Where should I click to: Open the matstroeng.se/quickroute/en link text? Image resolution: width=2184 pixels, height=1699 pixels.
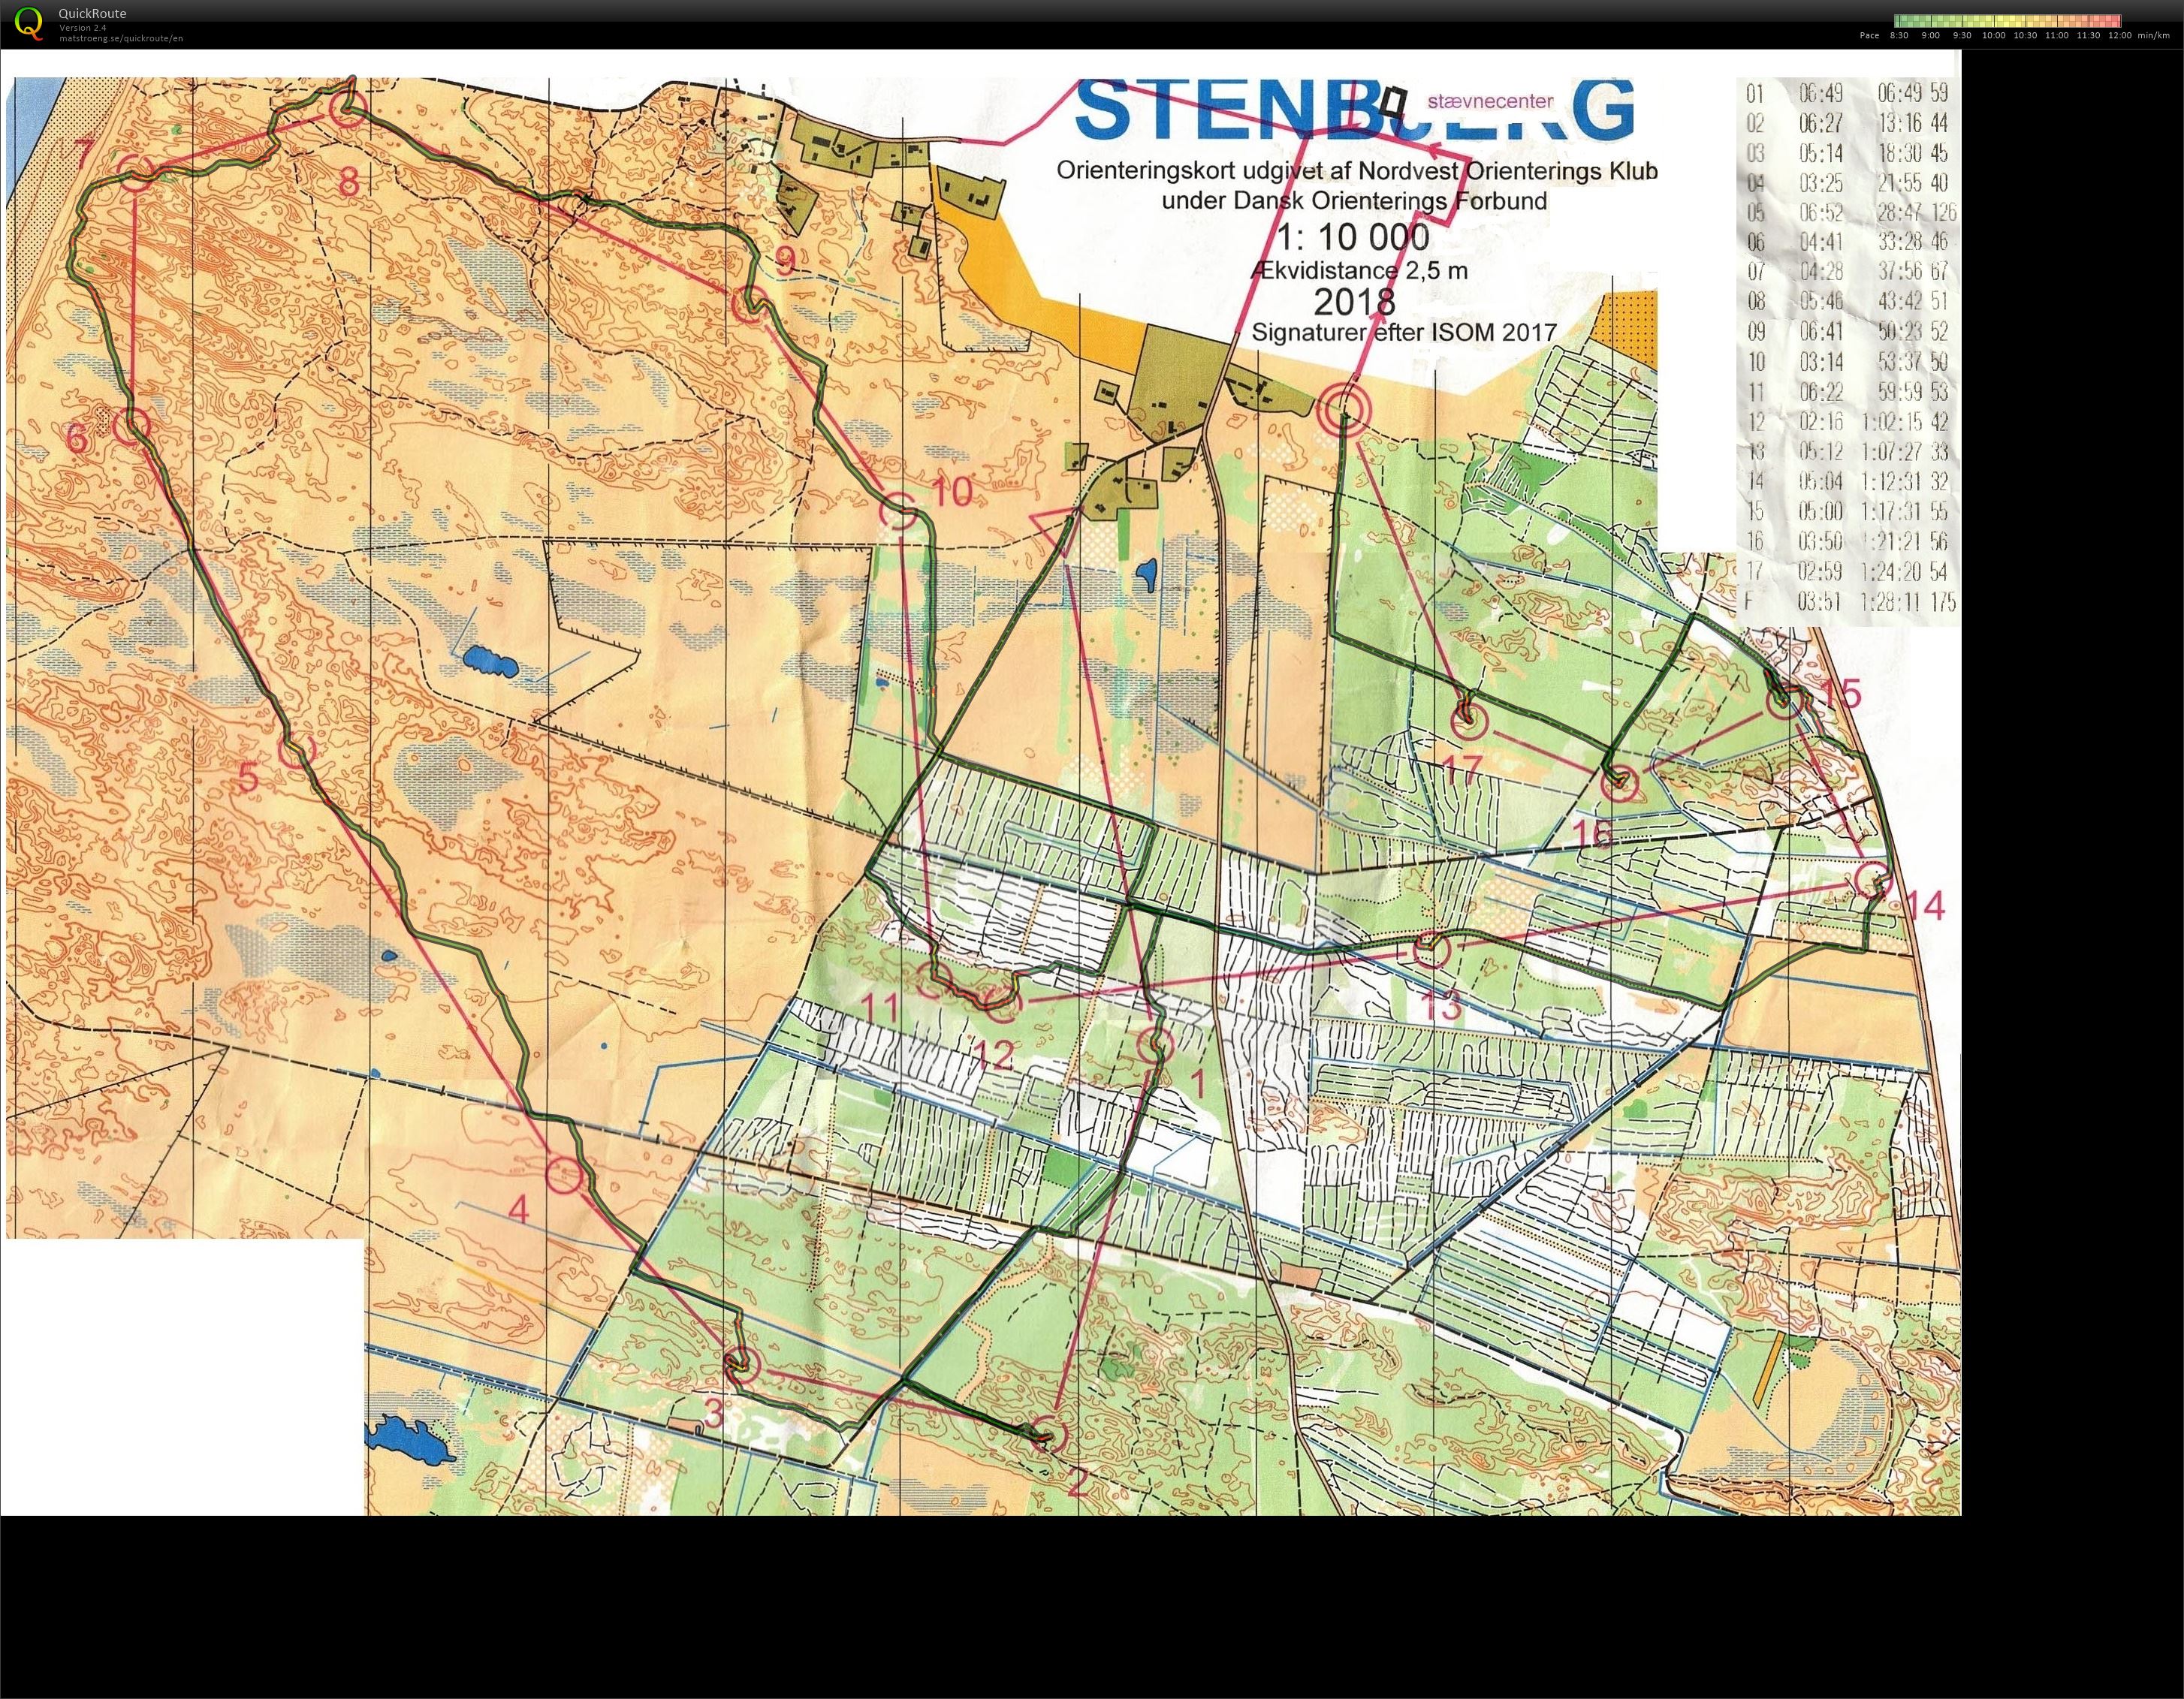[121, 38]
